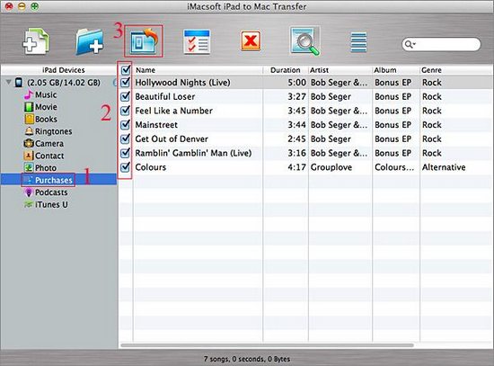Viewport: 494px width, 366px height.
Task: Uncheck the Mainstreet checkbox
Action: click(126, 125)
